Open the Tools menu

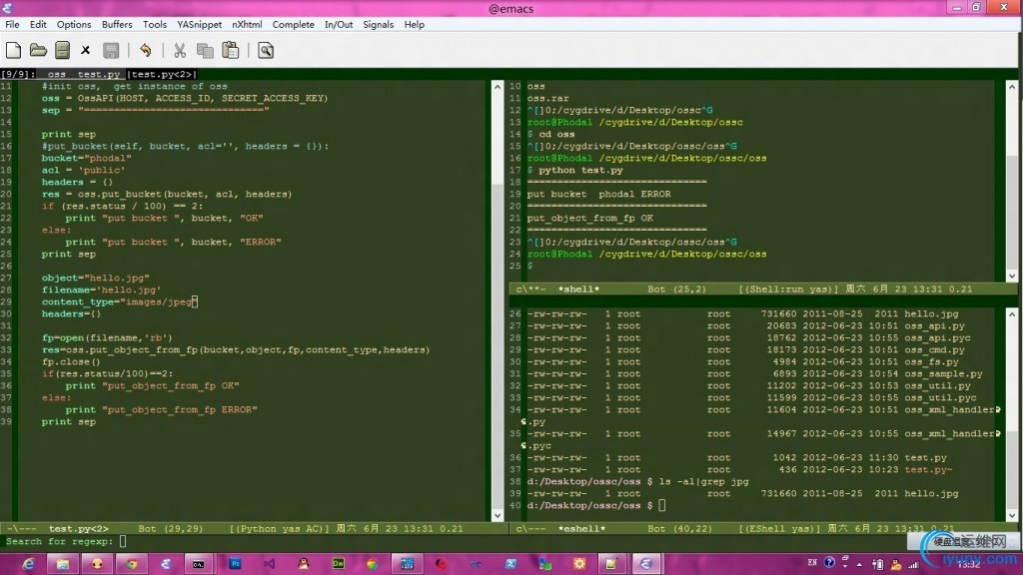[x=155, y=24]
